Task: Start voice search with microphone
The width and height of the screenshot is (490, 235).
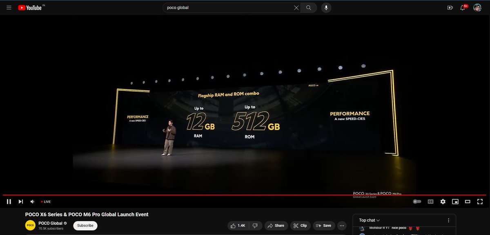Action: [326, 8]
